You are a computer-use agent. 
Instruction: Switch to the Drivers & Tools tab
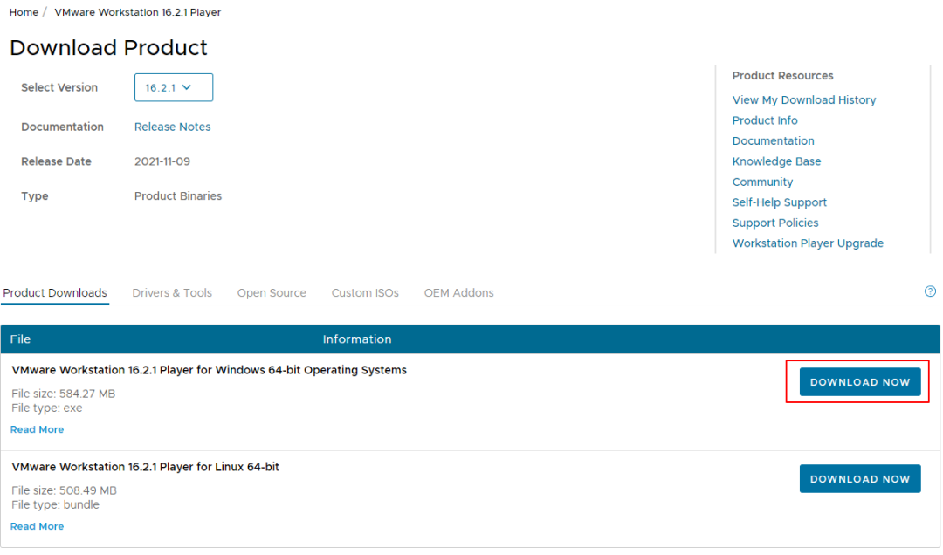172,293
